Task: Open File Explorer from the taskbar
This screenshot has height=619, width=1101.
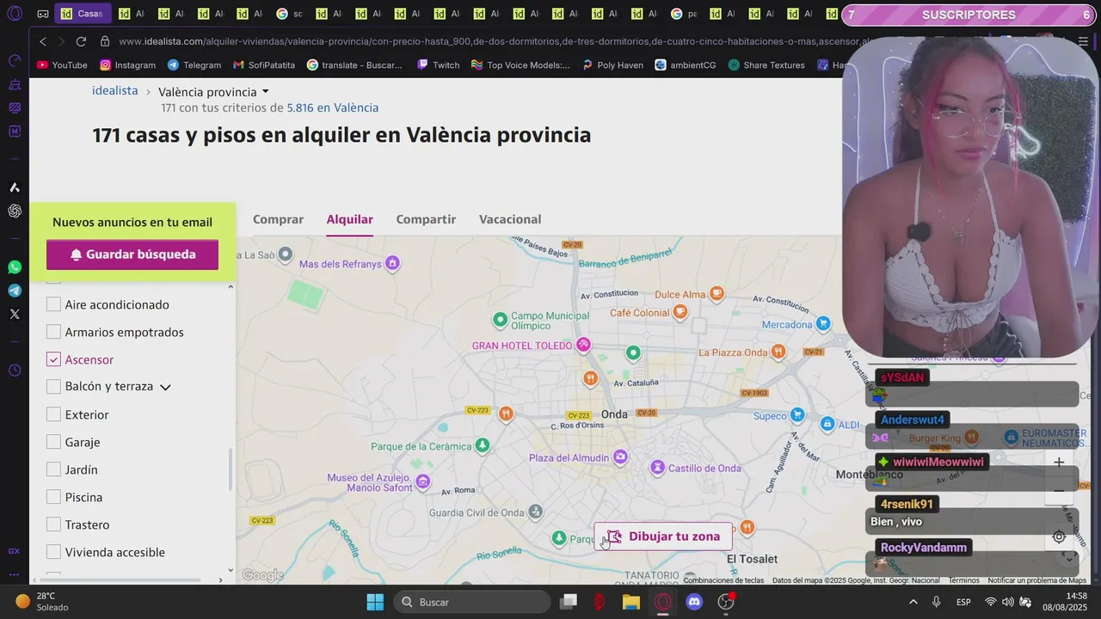Action: pos(631,602)
